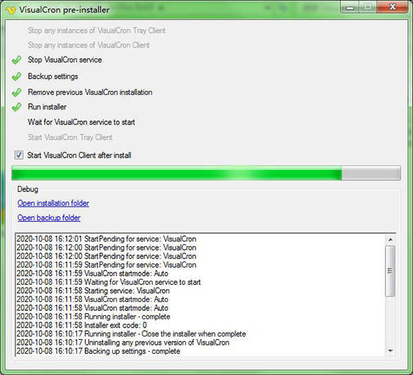This screenshot has width=413, height=375.
Task: Click green checkmark beside Backup settings
Action: tap(17, 76)
